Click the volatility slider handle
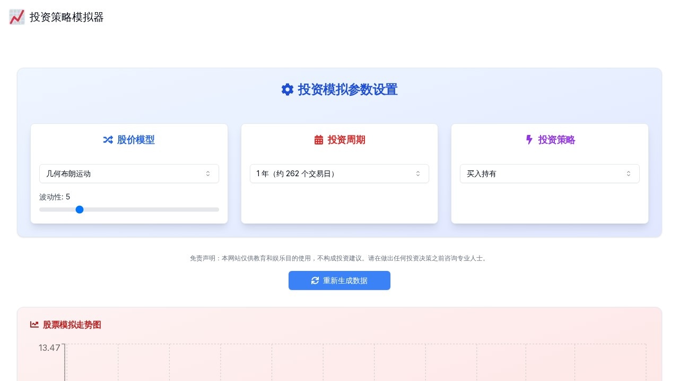 coord(80,210)
